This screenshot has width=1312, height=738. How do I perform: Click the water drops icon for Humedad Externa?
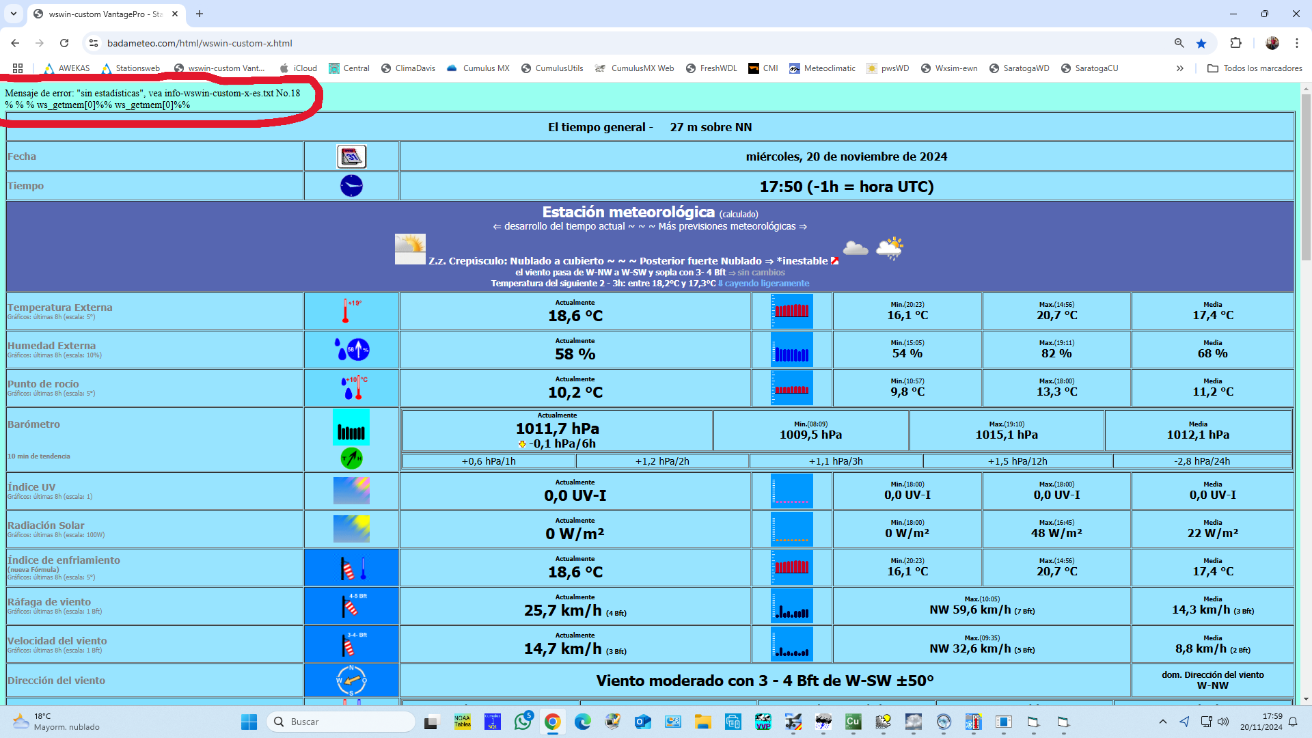click(351, 350)
